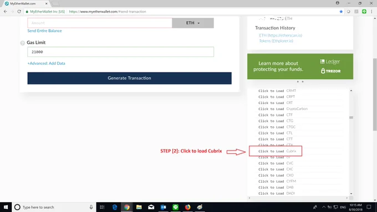This screenshot has height=212, width=377.
Task: Click to Load CRPT token
Action: [x=277, y=97]
